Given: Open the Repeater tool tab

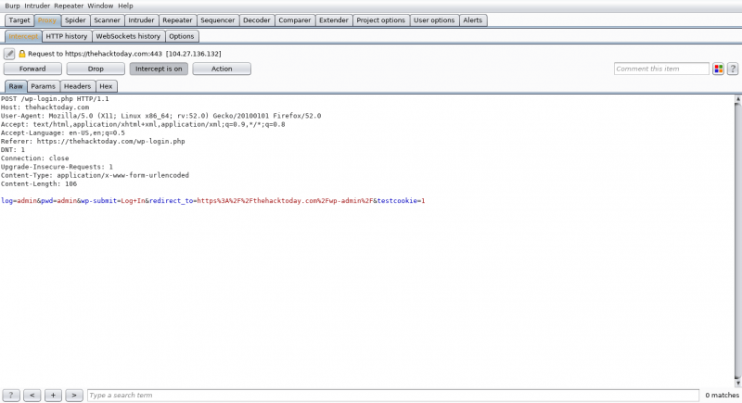Looking at the screenshot, I should pyautogui.click(x=177, y=20).
